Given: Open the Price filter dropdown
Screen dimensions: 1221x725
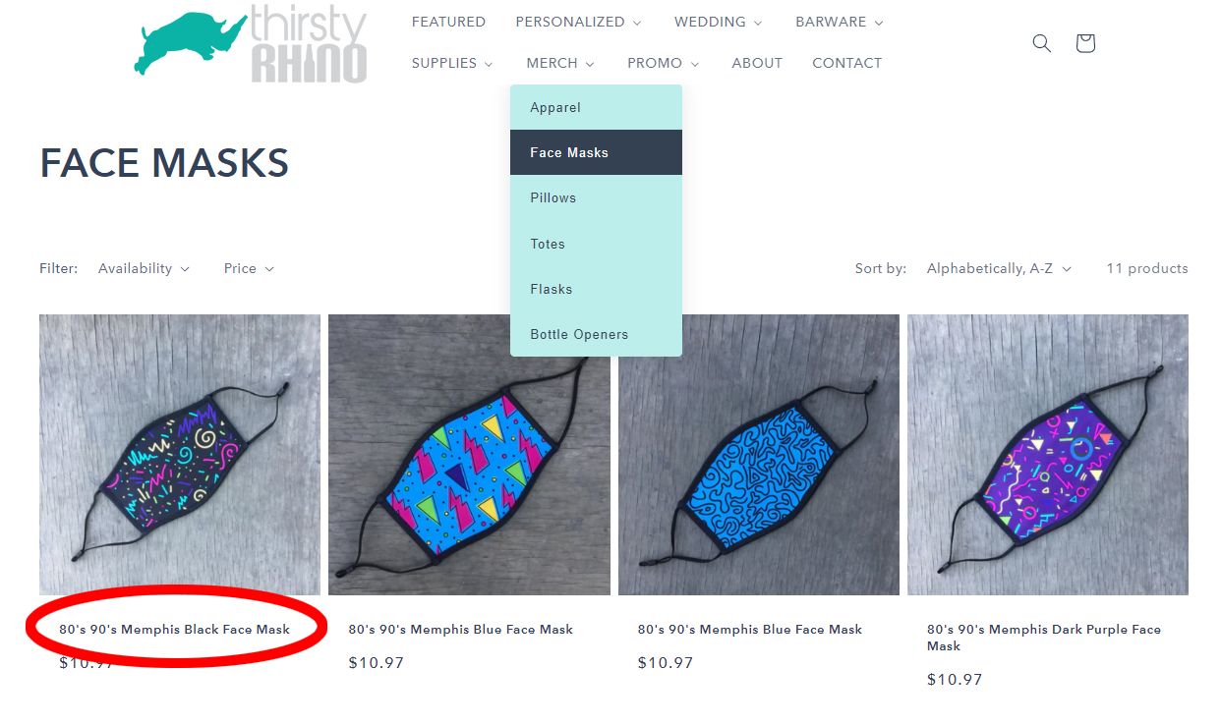Looking at the screenshot, I should coord(249,268).
